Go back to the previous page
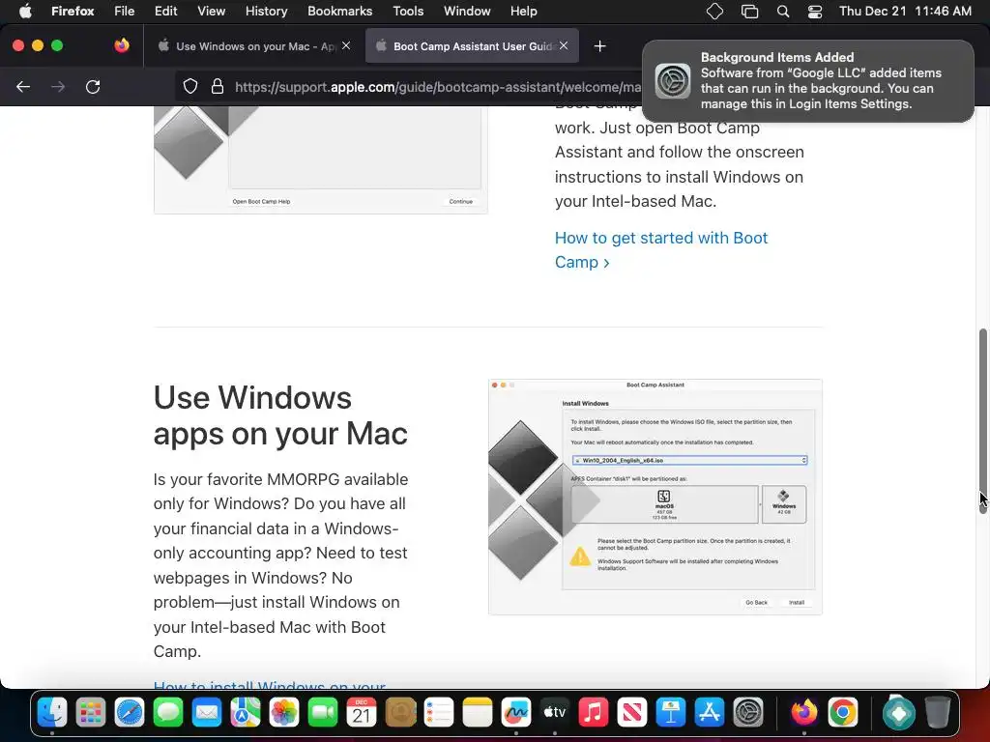990x742 pixels. tap(23, 86)
